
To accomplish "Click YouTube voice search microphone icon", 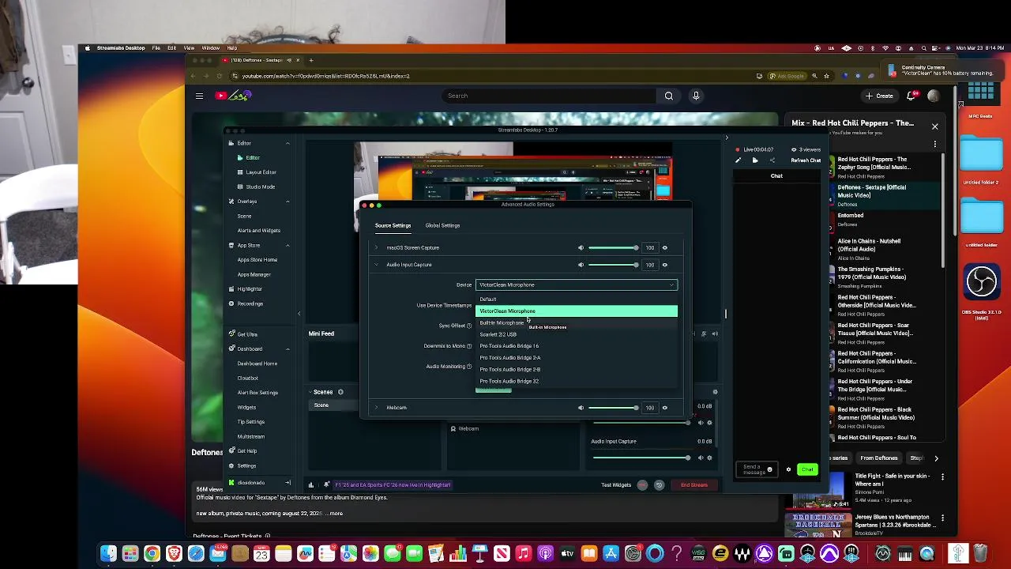I will 696,96.
